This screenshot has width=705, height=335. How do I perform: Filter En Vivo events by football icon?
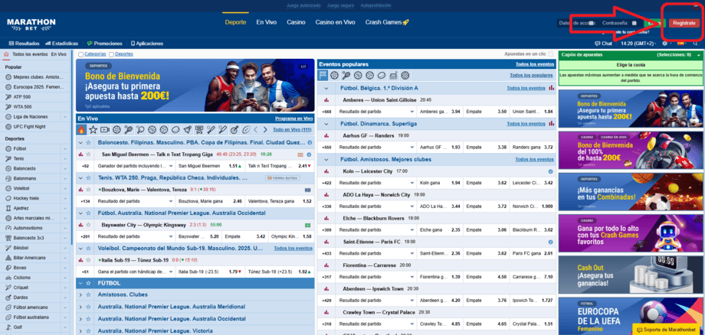point(116,129)
